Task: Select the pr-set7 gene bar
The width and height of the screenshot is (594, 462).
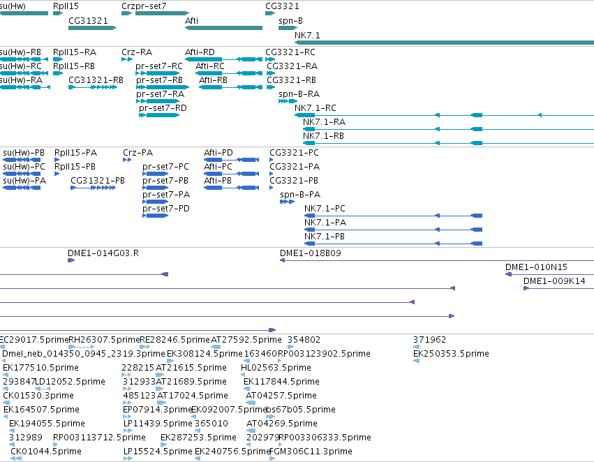Action: 162,13
